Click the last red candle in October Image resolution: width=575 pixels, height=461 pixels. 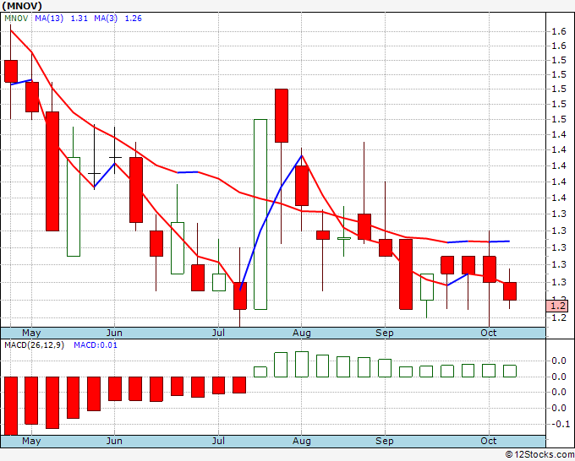point(510,291)
